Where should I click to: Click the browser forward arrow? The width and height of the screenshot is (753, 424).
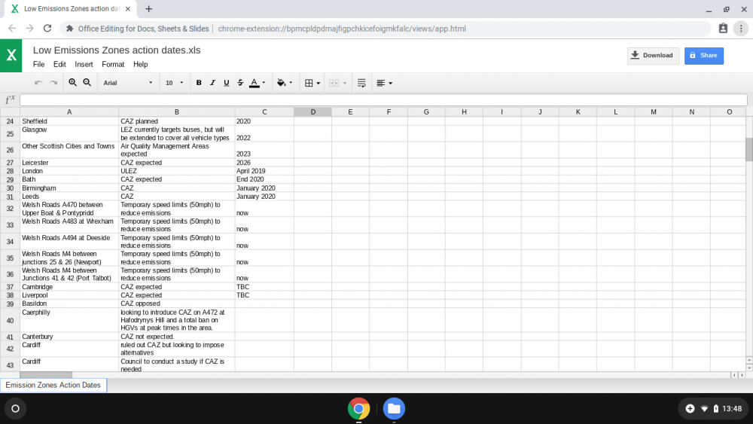coord(30,29)
